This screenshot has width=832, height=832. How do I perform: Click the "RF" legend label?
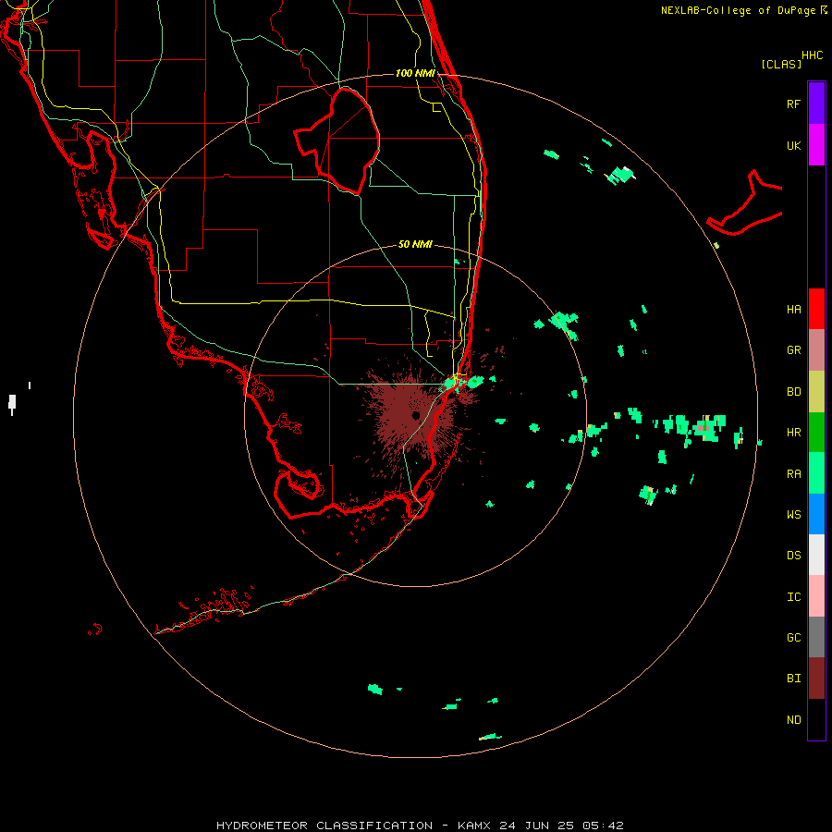click(x=793, y=104)
